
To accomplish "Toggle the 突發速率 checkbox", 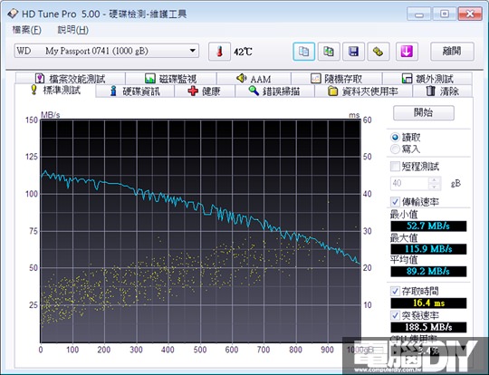I will click(x=395, y=315).
